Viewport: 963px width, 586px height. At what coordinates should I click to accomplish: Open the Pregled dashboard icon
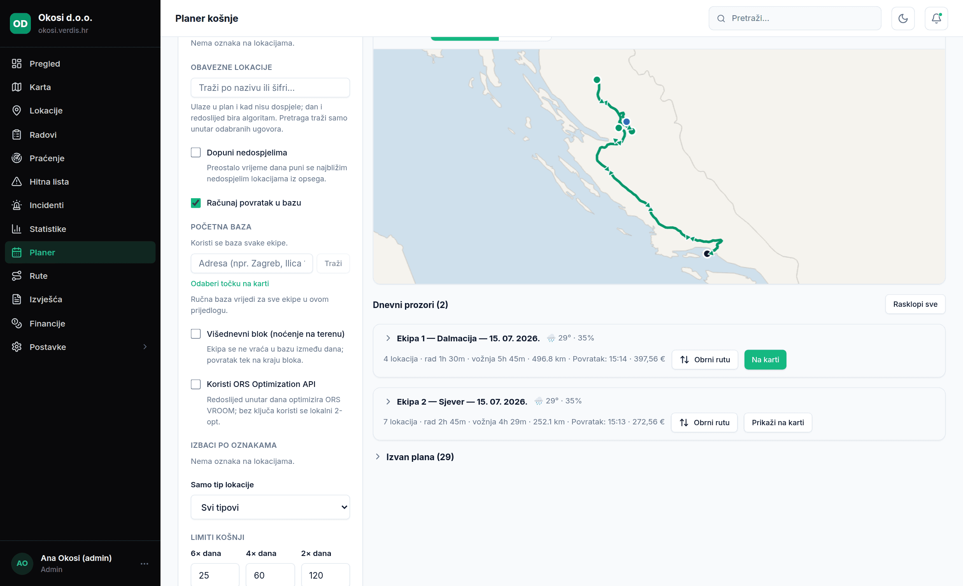pyautogui.click(x=16, y=64)
